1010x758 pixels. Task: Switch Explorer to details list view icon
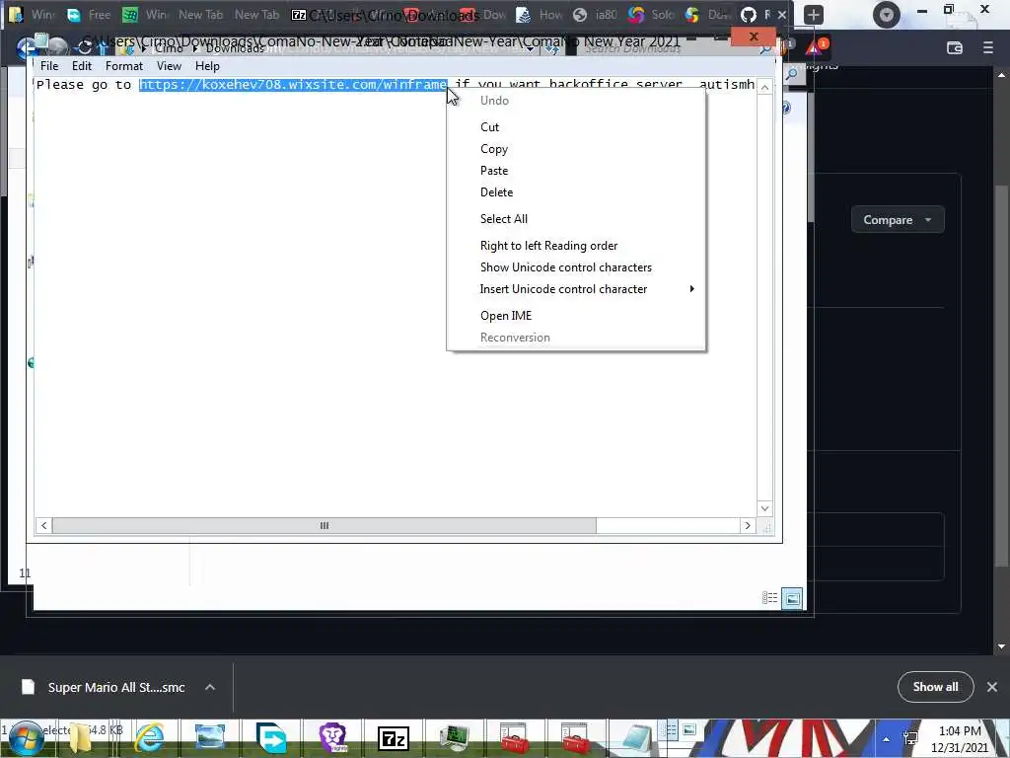click(x=769, y=598)
